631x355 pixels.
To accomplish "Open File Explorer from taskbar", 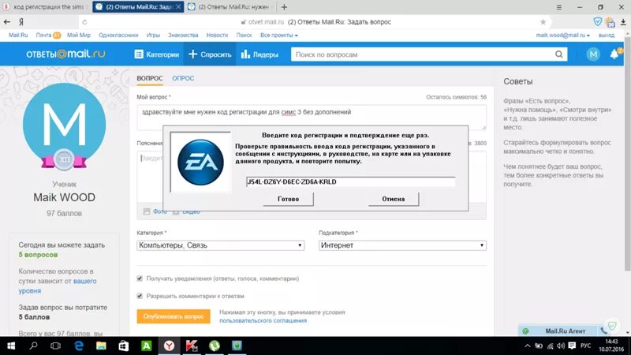I will point(101,346).
